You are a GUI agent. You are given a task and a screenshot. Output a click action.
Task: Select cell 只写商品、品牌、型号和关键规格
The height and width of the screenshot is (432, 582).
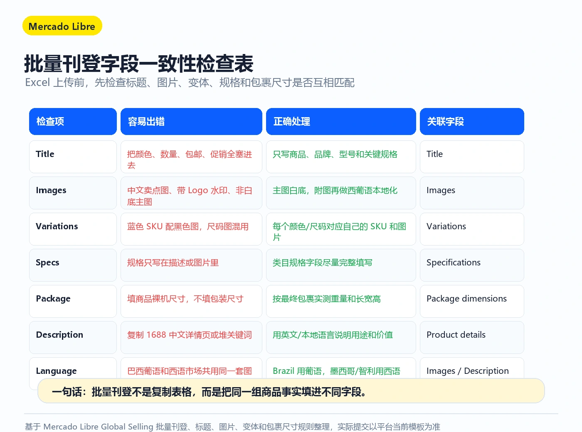341,157
